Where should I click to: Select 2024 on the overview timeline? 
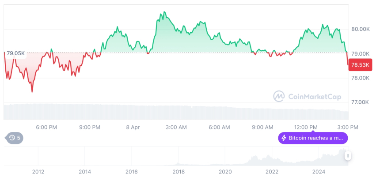[319, 172]
